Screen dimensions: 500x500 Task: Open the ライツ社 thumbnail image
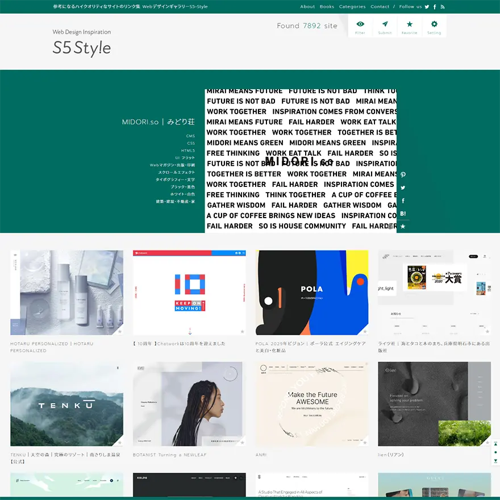(x=434, y=293)
